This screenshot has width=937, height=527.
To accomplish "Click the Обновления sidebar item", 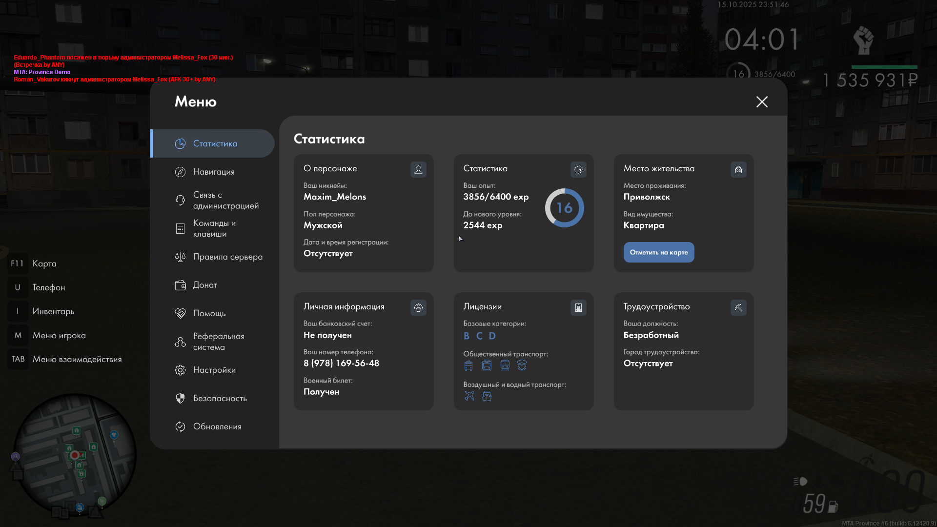I will (217, 426).
